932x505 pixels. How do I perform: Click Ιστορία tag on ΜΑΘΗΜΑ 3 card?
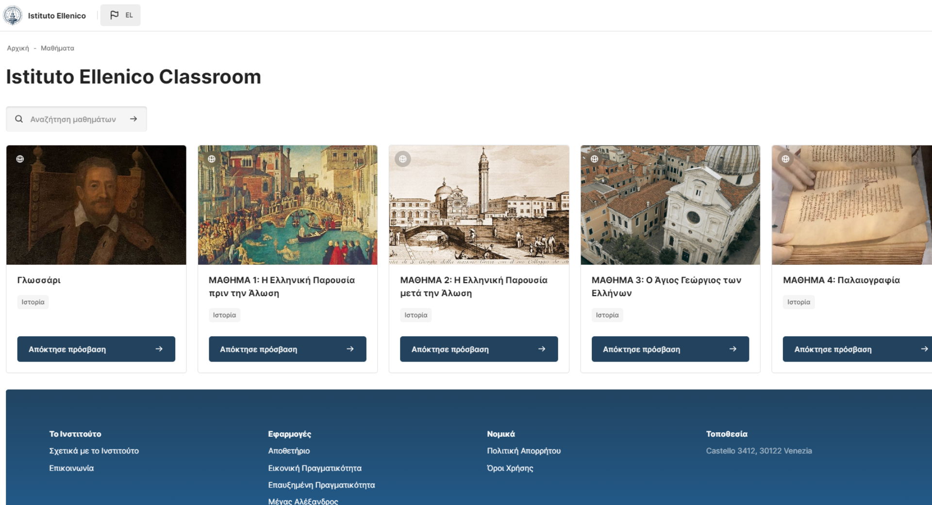pyautogui.click(x=607, y=315)
